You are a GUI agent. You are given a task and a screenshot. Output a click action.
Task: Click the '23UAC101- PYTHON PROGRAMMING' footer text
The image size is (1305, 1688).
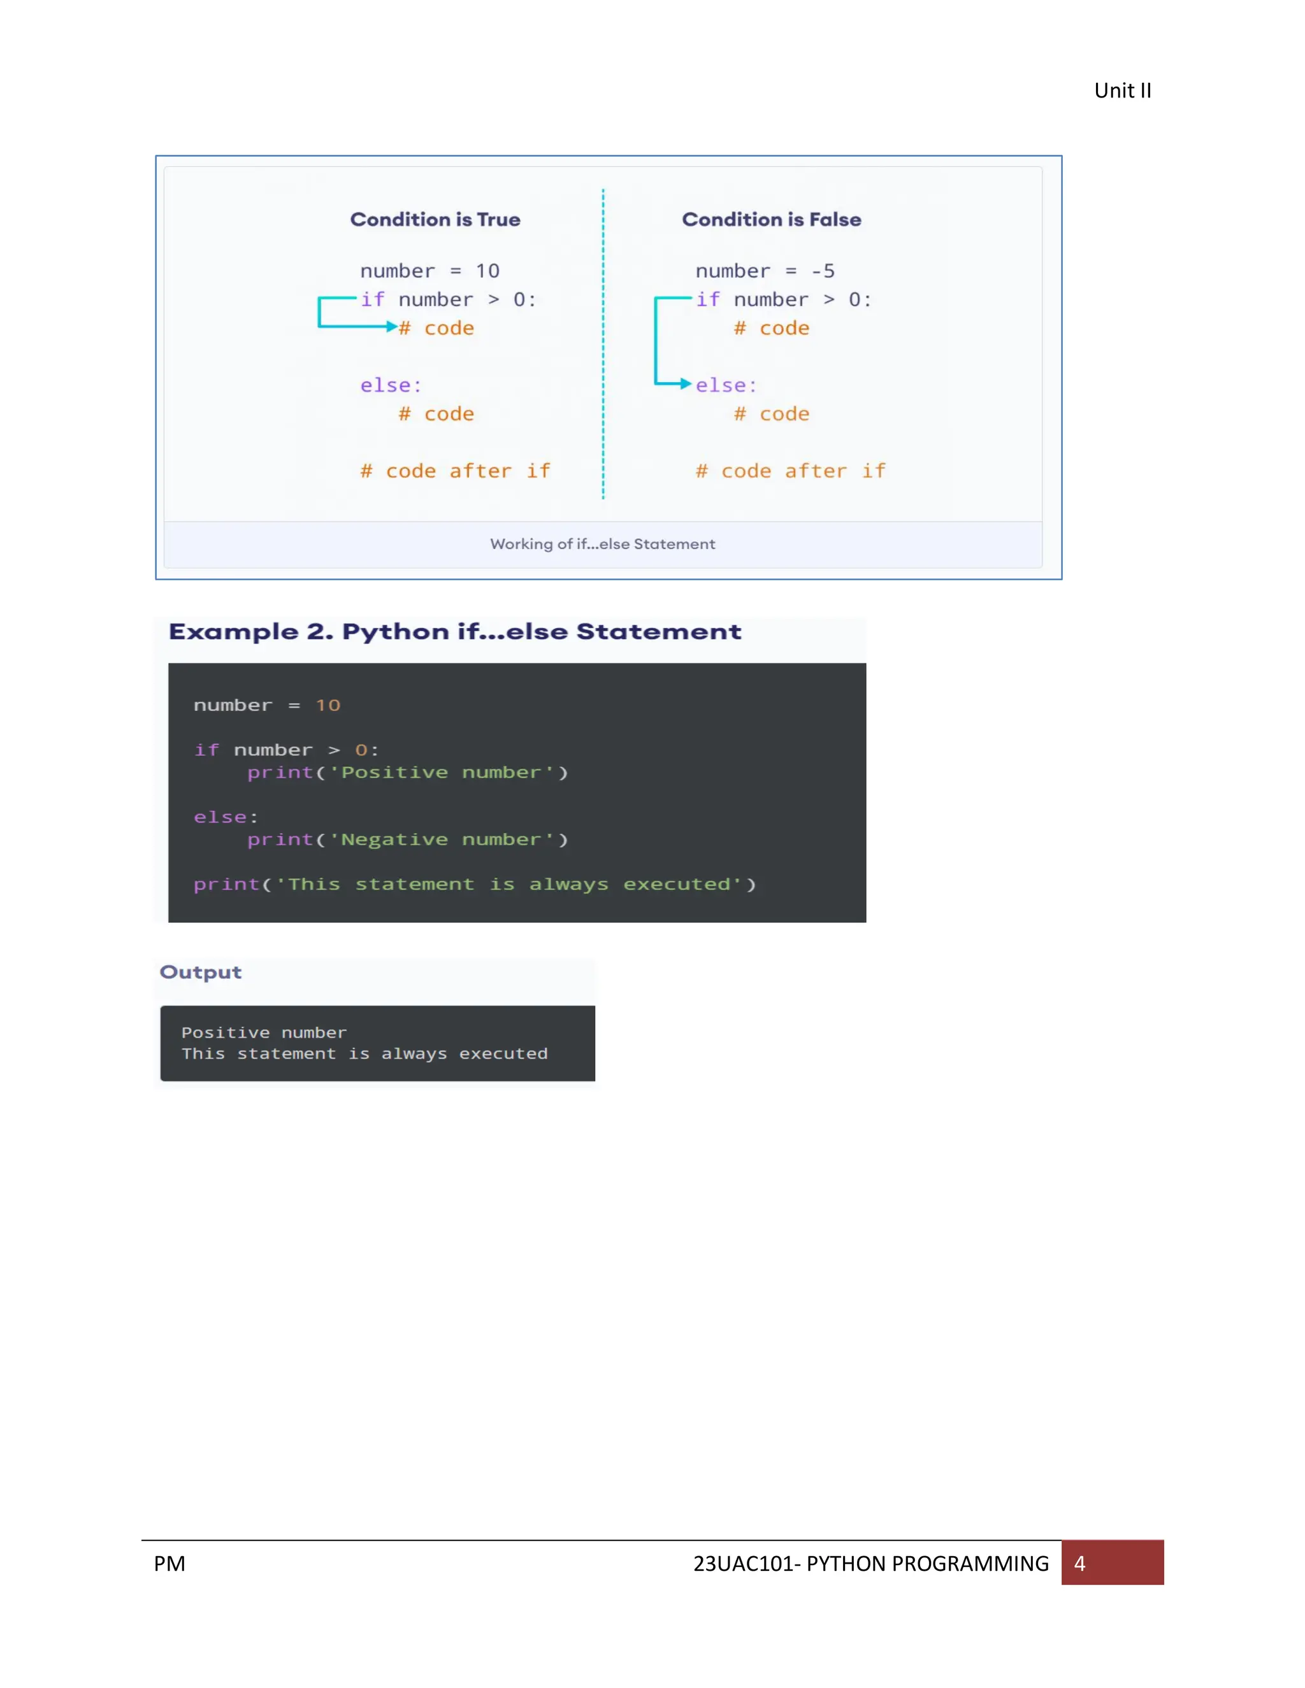pos(871,1564)
